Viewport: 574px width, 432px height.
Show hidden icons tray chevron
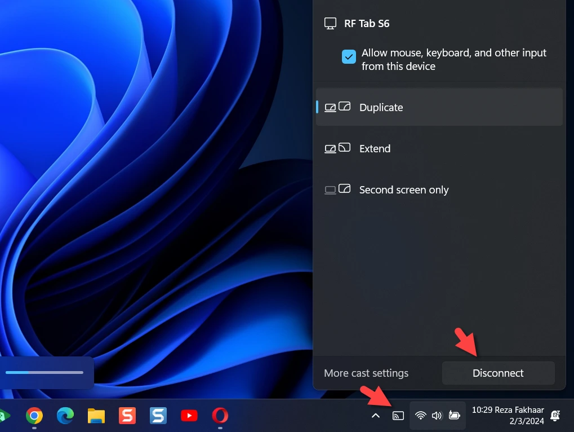(376, 416)
